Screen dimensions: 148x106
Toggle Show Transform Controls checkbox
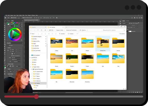click(23, 18)
